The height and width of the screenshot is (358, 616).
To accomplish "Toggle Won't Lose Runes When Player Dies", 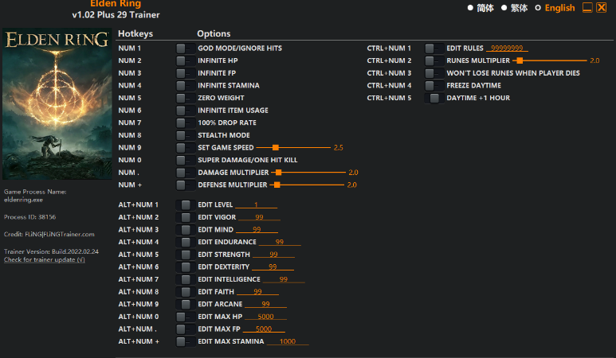I will click(x=434, y=73).
